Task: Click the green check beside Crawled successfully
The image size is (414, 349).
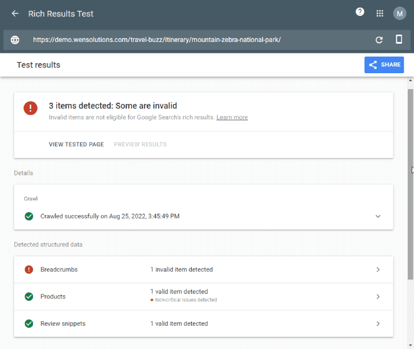Action: [29, 216]
